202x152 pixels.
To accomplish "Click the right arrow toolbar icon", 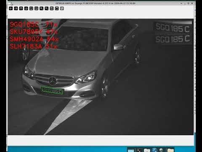I will click(x=16, y=8).
